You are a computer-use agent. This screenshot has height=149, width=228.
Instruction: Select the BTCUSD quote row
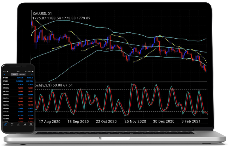tap(18, 78)
